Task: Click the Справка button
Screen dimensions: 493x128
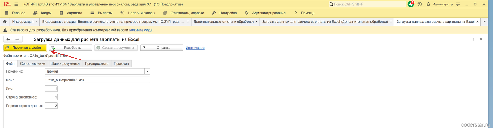Action: [x=162, y=48]
